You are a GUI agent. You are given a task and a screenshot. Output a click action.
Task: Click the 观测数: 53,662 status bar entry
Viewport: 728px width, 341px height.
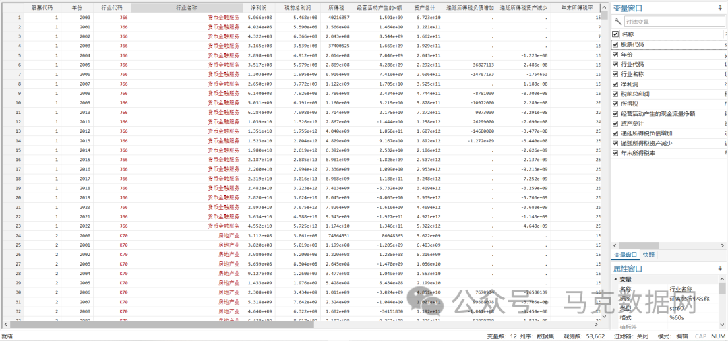tap(584, 336)
